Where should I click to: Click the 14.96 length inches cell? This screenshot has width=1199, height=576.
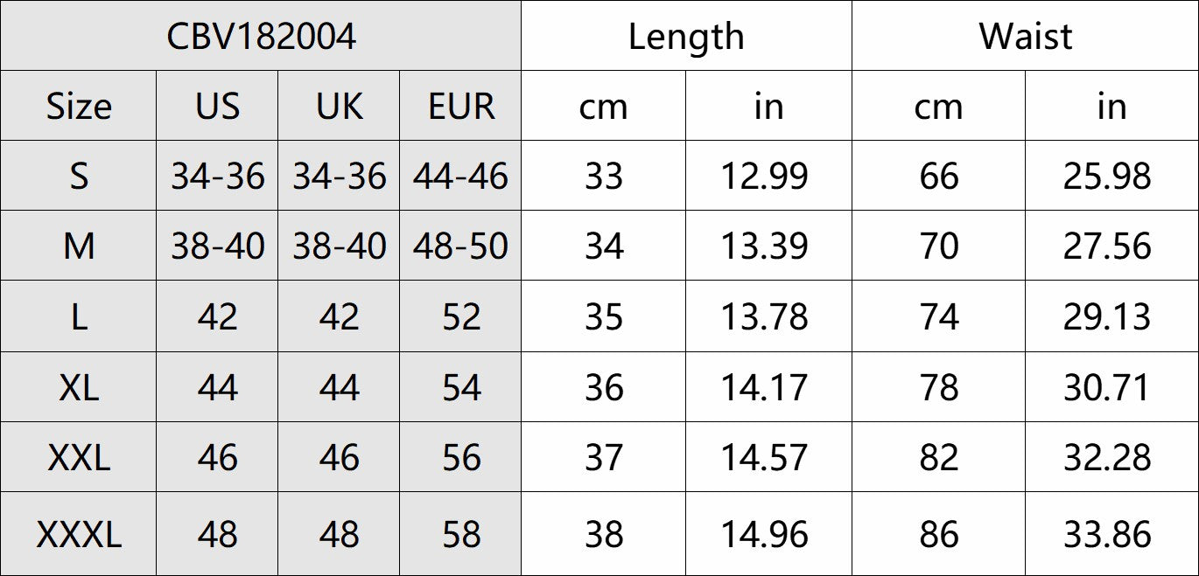[764, 534]
